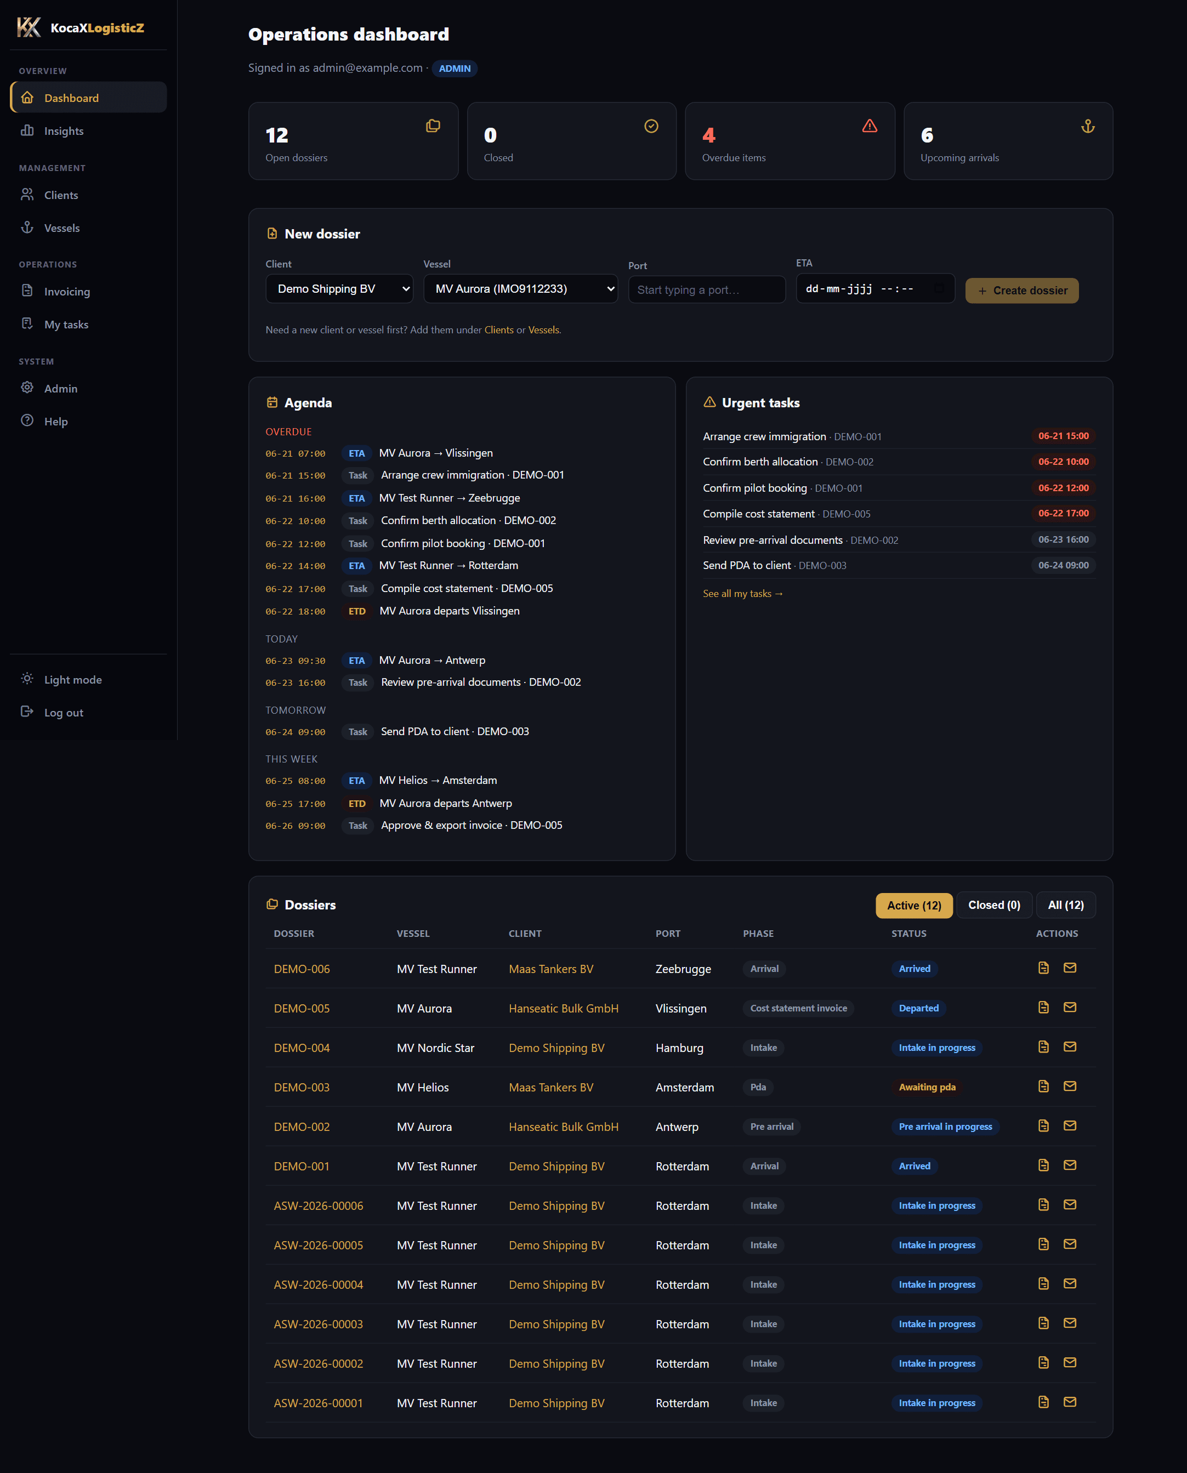Screen dimensions: 1187x1473
Task: Click the Cost statement invoice phase badge
Action: point(798,1008)
